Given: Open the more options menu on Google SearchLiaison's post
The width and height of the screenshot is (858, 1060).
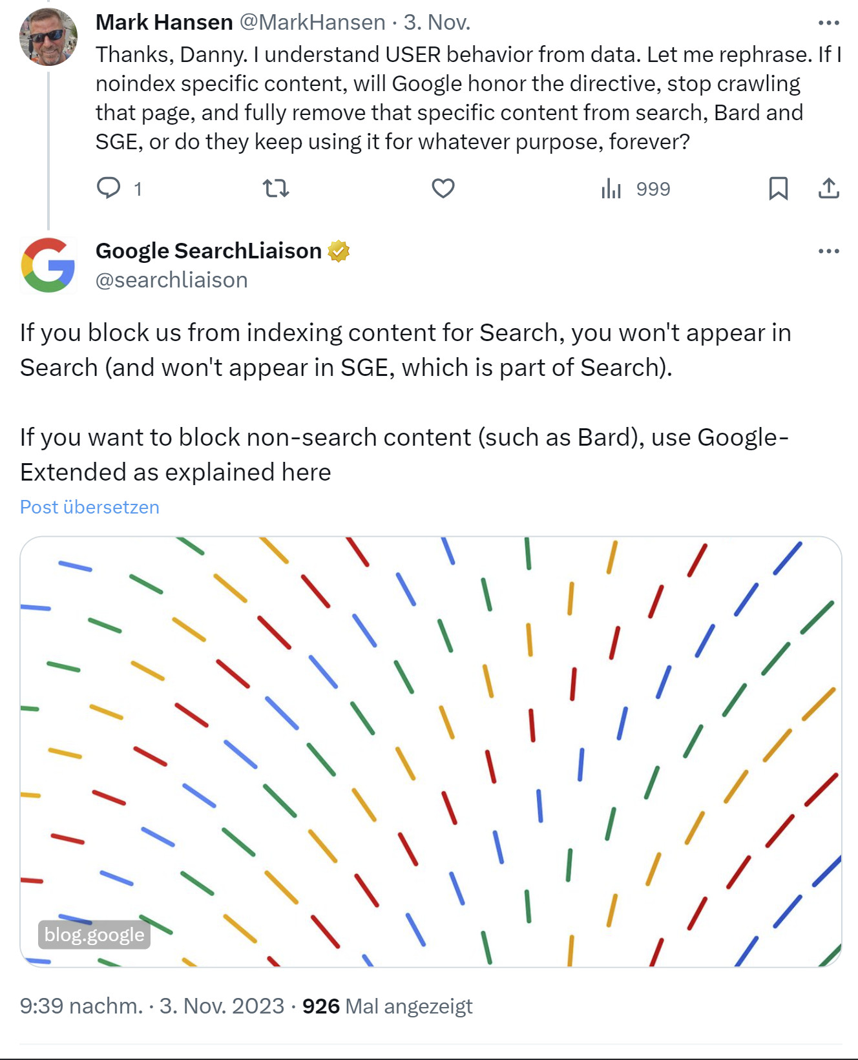Looking at the screenshot, I should click(x=828, y=251).
